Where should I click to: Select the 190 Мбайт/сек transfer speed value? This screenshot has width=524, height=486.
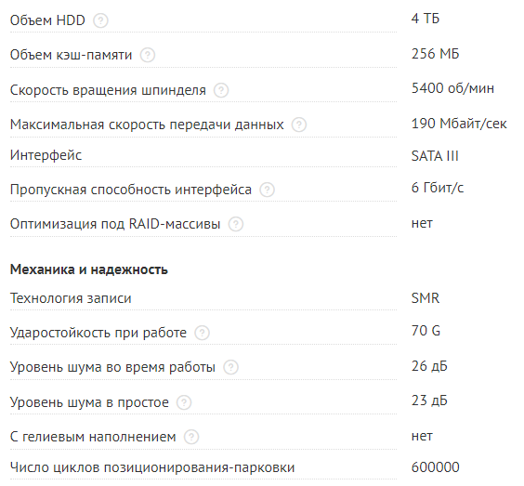459,124
